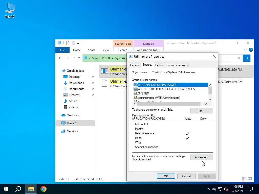
Task: Click the Search Results in System32 address bar
Action: [104, 58]
